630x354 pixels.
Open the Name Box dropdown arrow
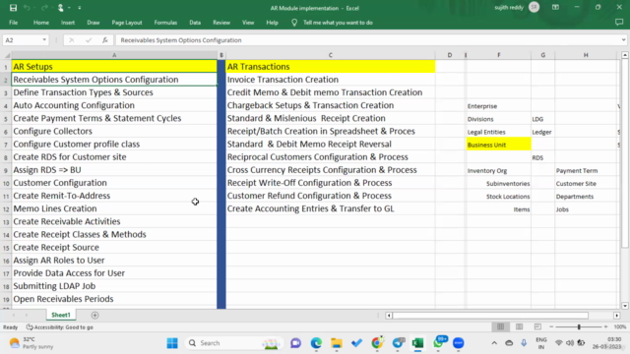point(44,40)
